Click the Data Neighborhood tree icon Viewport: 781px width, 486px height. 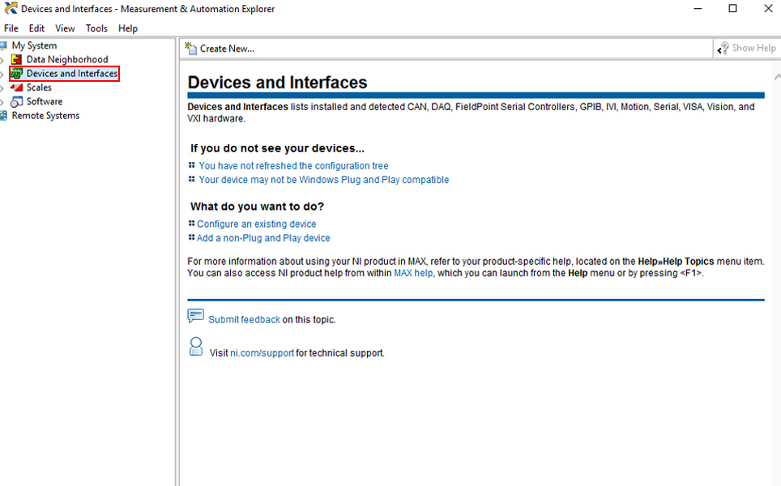click(16, 60)
